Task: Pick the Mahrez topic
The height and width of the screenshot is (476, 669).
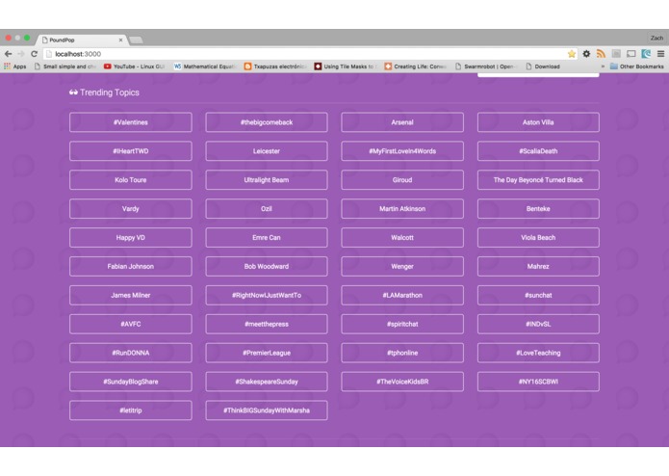Action: point(538,266)
